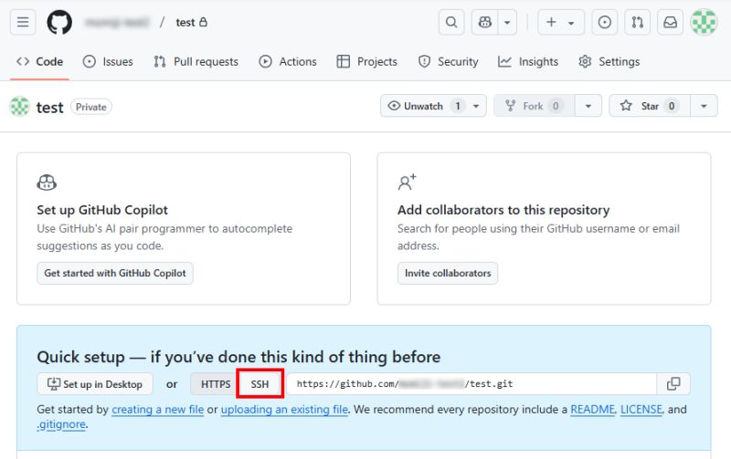This screenshot has width=731, height=459.
Task: Click the blurred owner name in breadcrumb
Action: coord(117,22)
